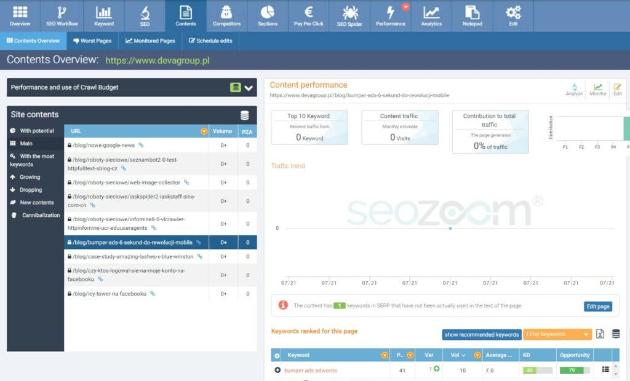This screenshot has width=630, height=381.
Task: Click show recommended keywords button
Action: coord(481,334)
